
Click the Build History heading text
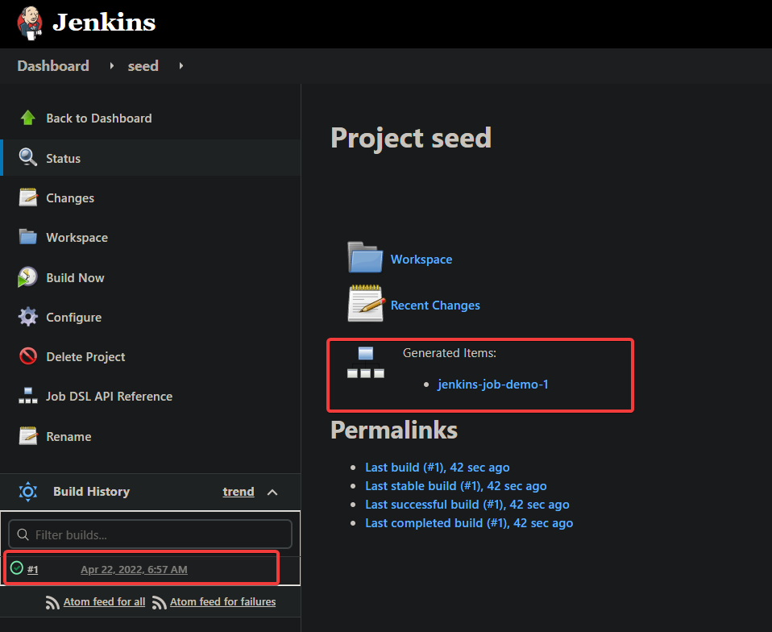pyautogui.click(x=92, y=492)
